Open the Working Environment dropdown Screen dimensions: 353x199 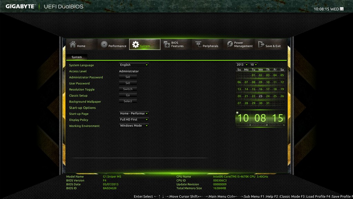134,125
